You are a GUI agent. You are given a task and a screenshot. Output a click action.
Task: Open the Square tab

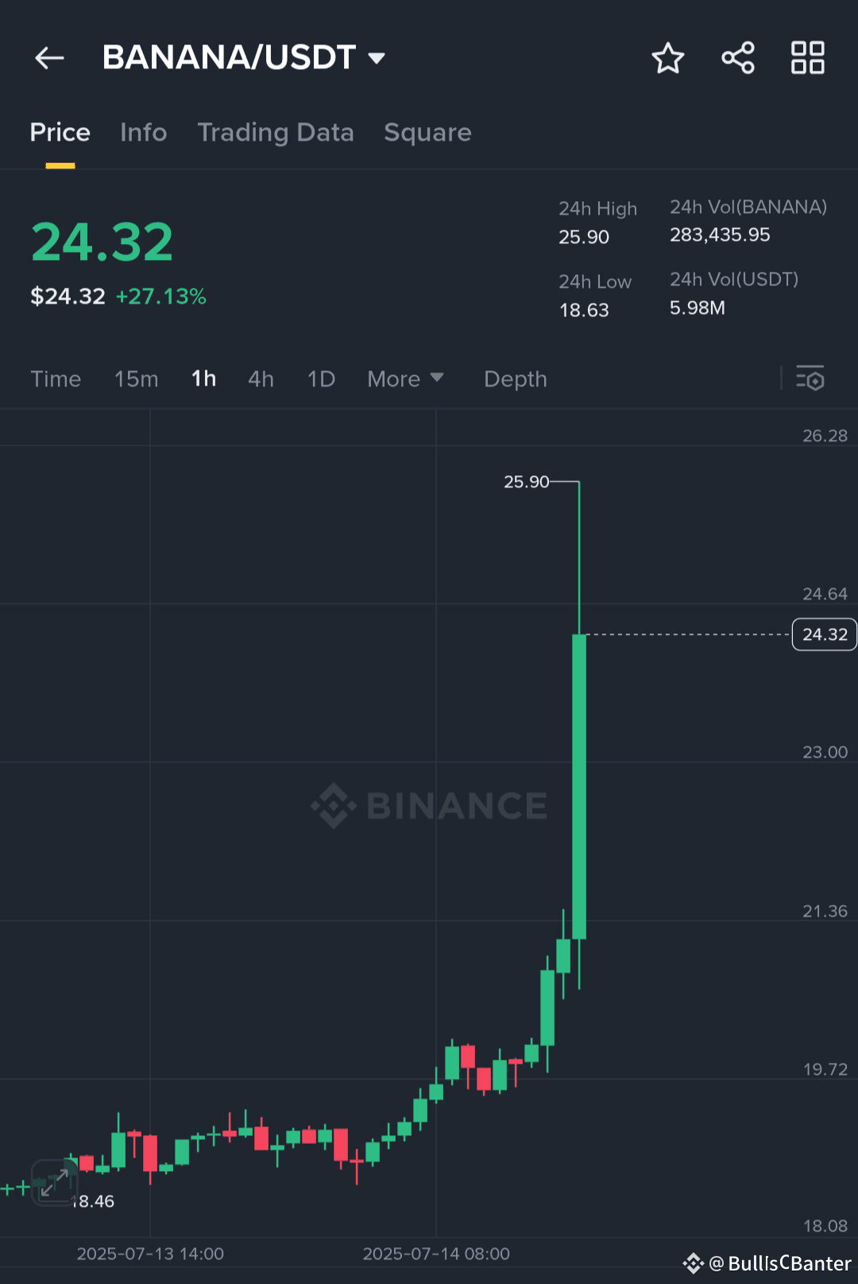427,132
